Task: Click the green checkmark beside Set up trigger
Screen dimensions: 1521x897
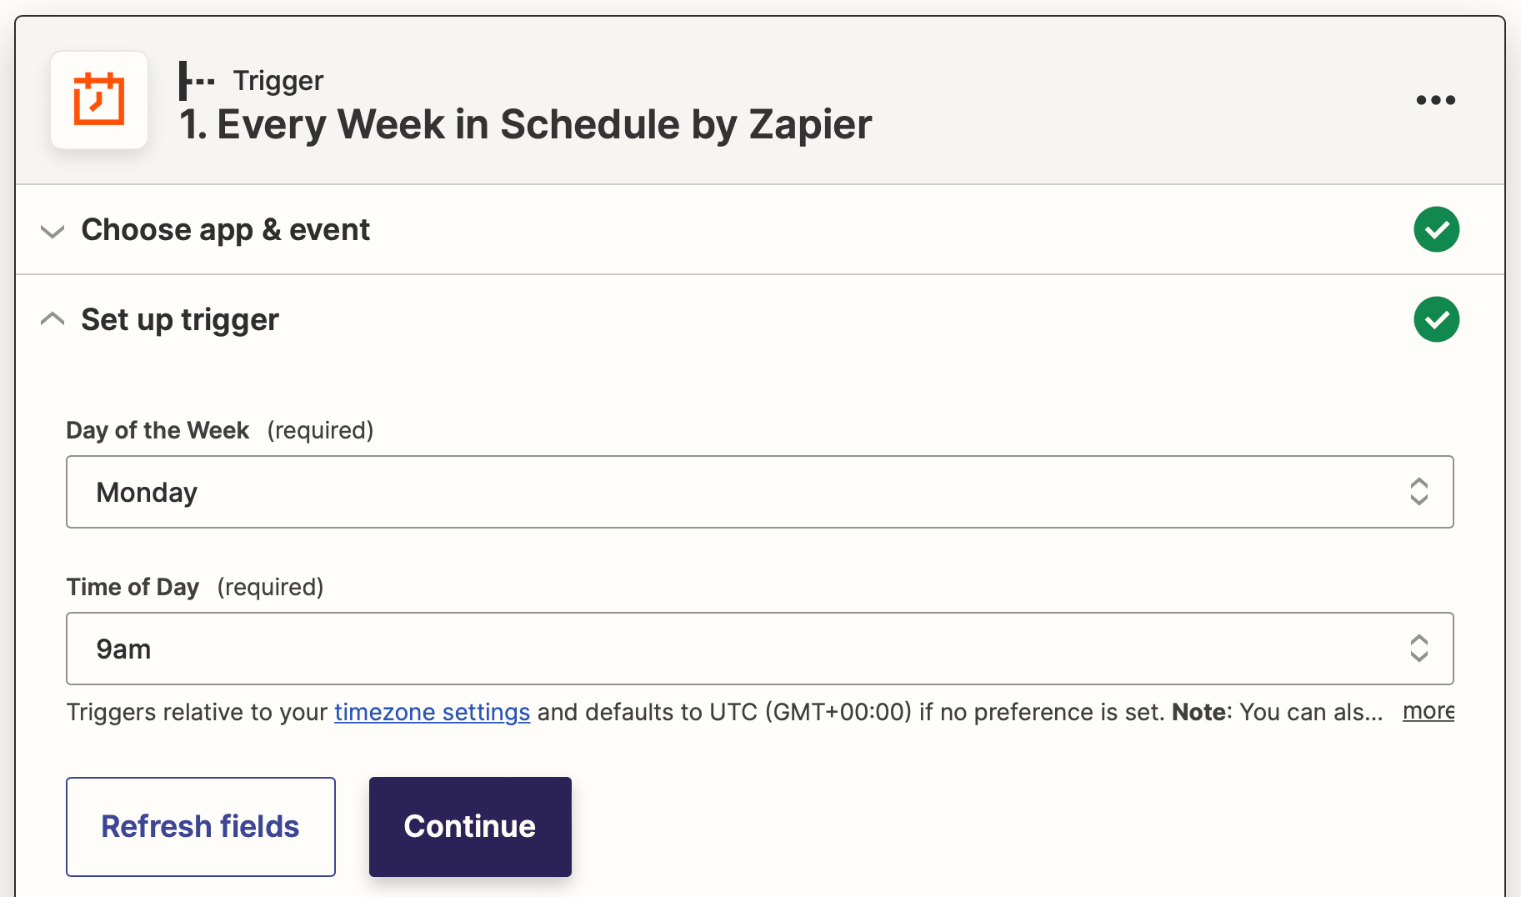Action: click(1437, 319)
